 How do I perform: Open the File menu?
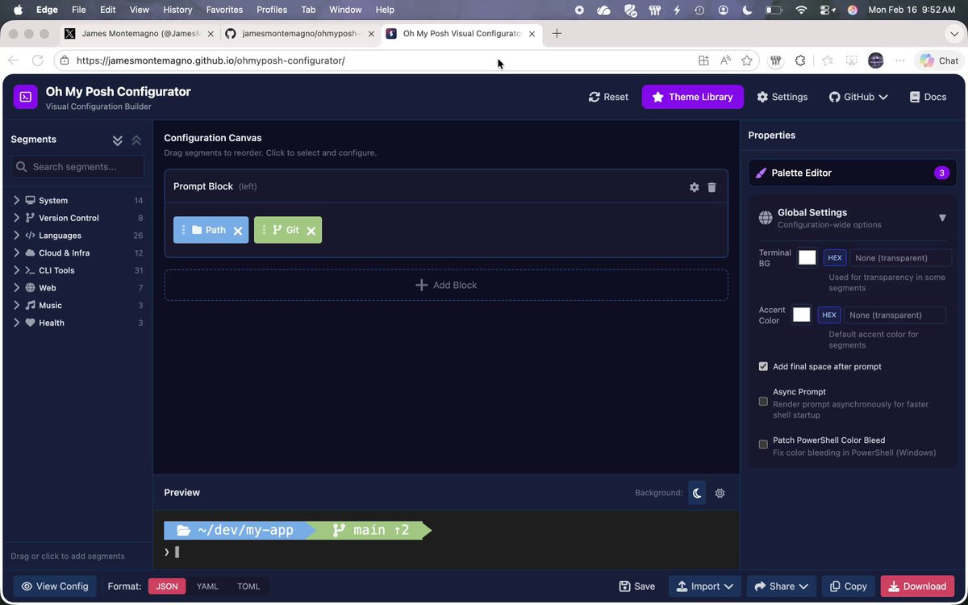tap(78, 10)
